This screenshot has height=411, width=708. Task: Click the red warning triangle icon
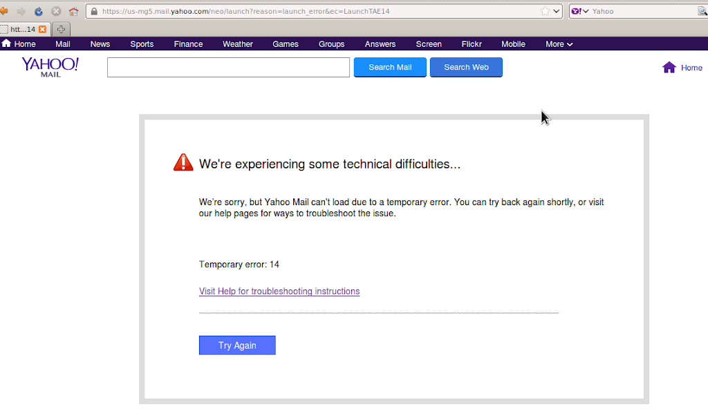pyautogui.click(x=183, y=162)
